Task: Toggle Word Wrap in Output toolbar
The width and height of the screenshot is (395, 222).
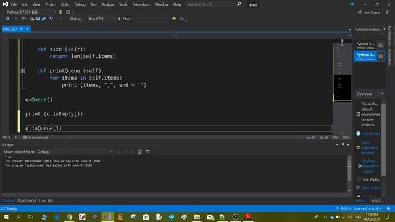Action: click(148, 152)
